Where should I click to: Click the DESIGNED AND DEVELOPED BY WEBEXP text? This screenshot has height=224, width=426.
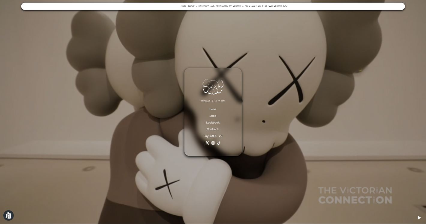[220, 6]
